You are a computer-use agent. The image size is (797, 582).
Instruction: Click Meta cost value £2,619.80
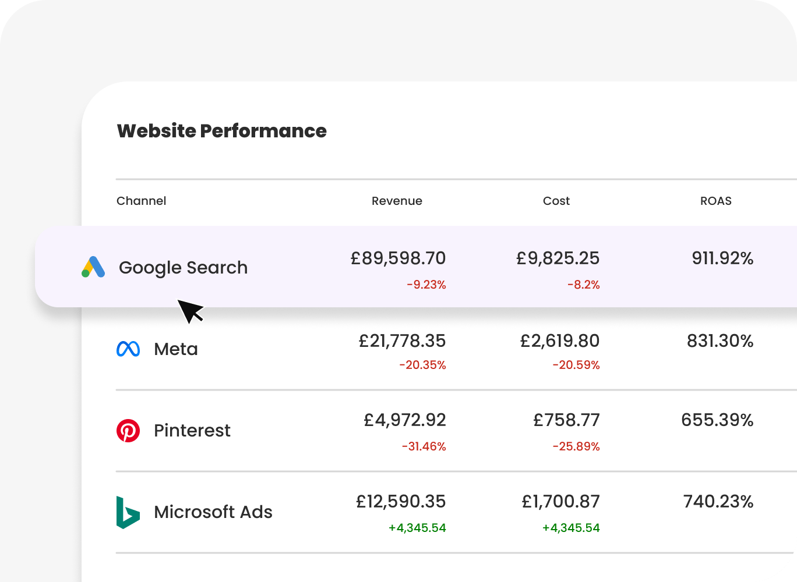(x=559, y=340)
